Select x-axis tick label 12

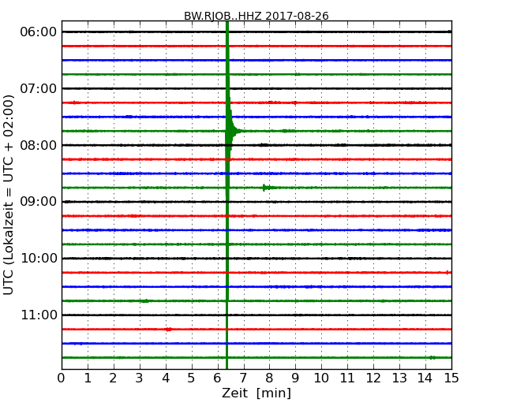[x=373, y=378]
